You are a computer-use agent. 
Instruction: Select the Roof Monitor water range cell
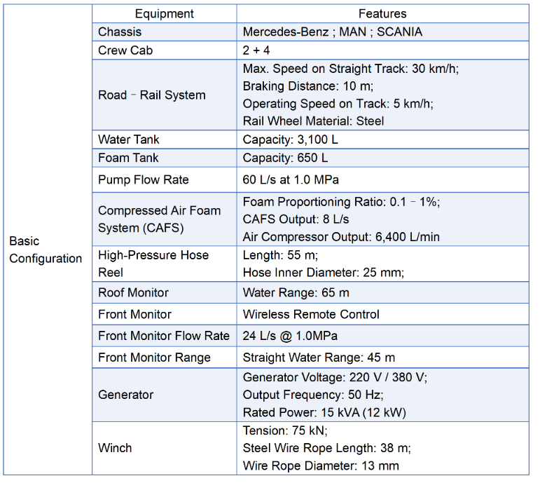382,293
